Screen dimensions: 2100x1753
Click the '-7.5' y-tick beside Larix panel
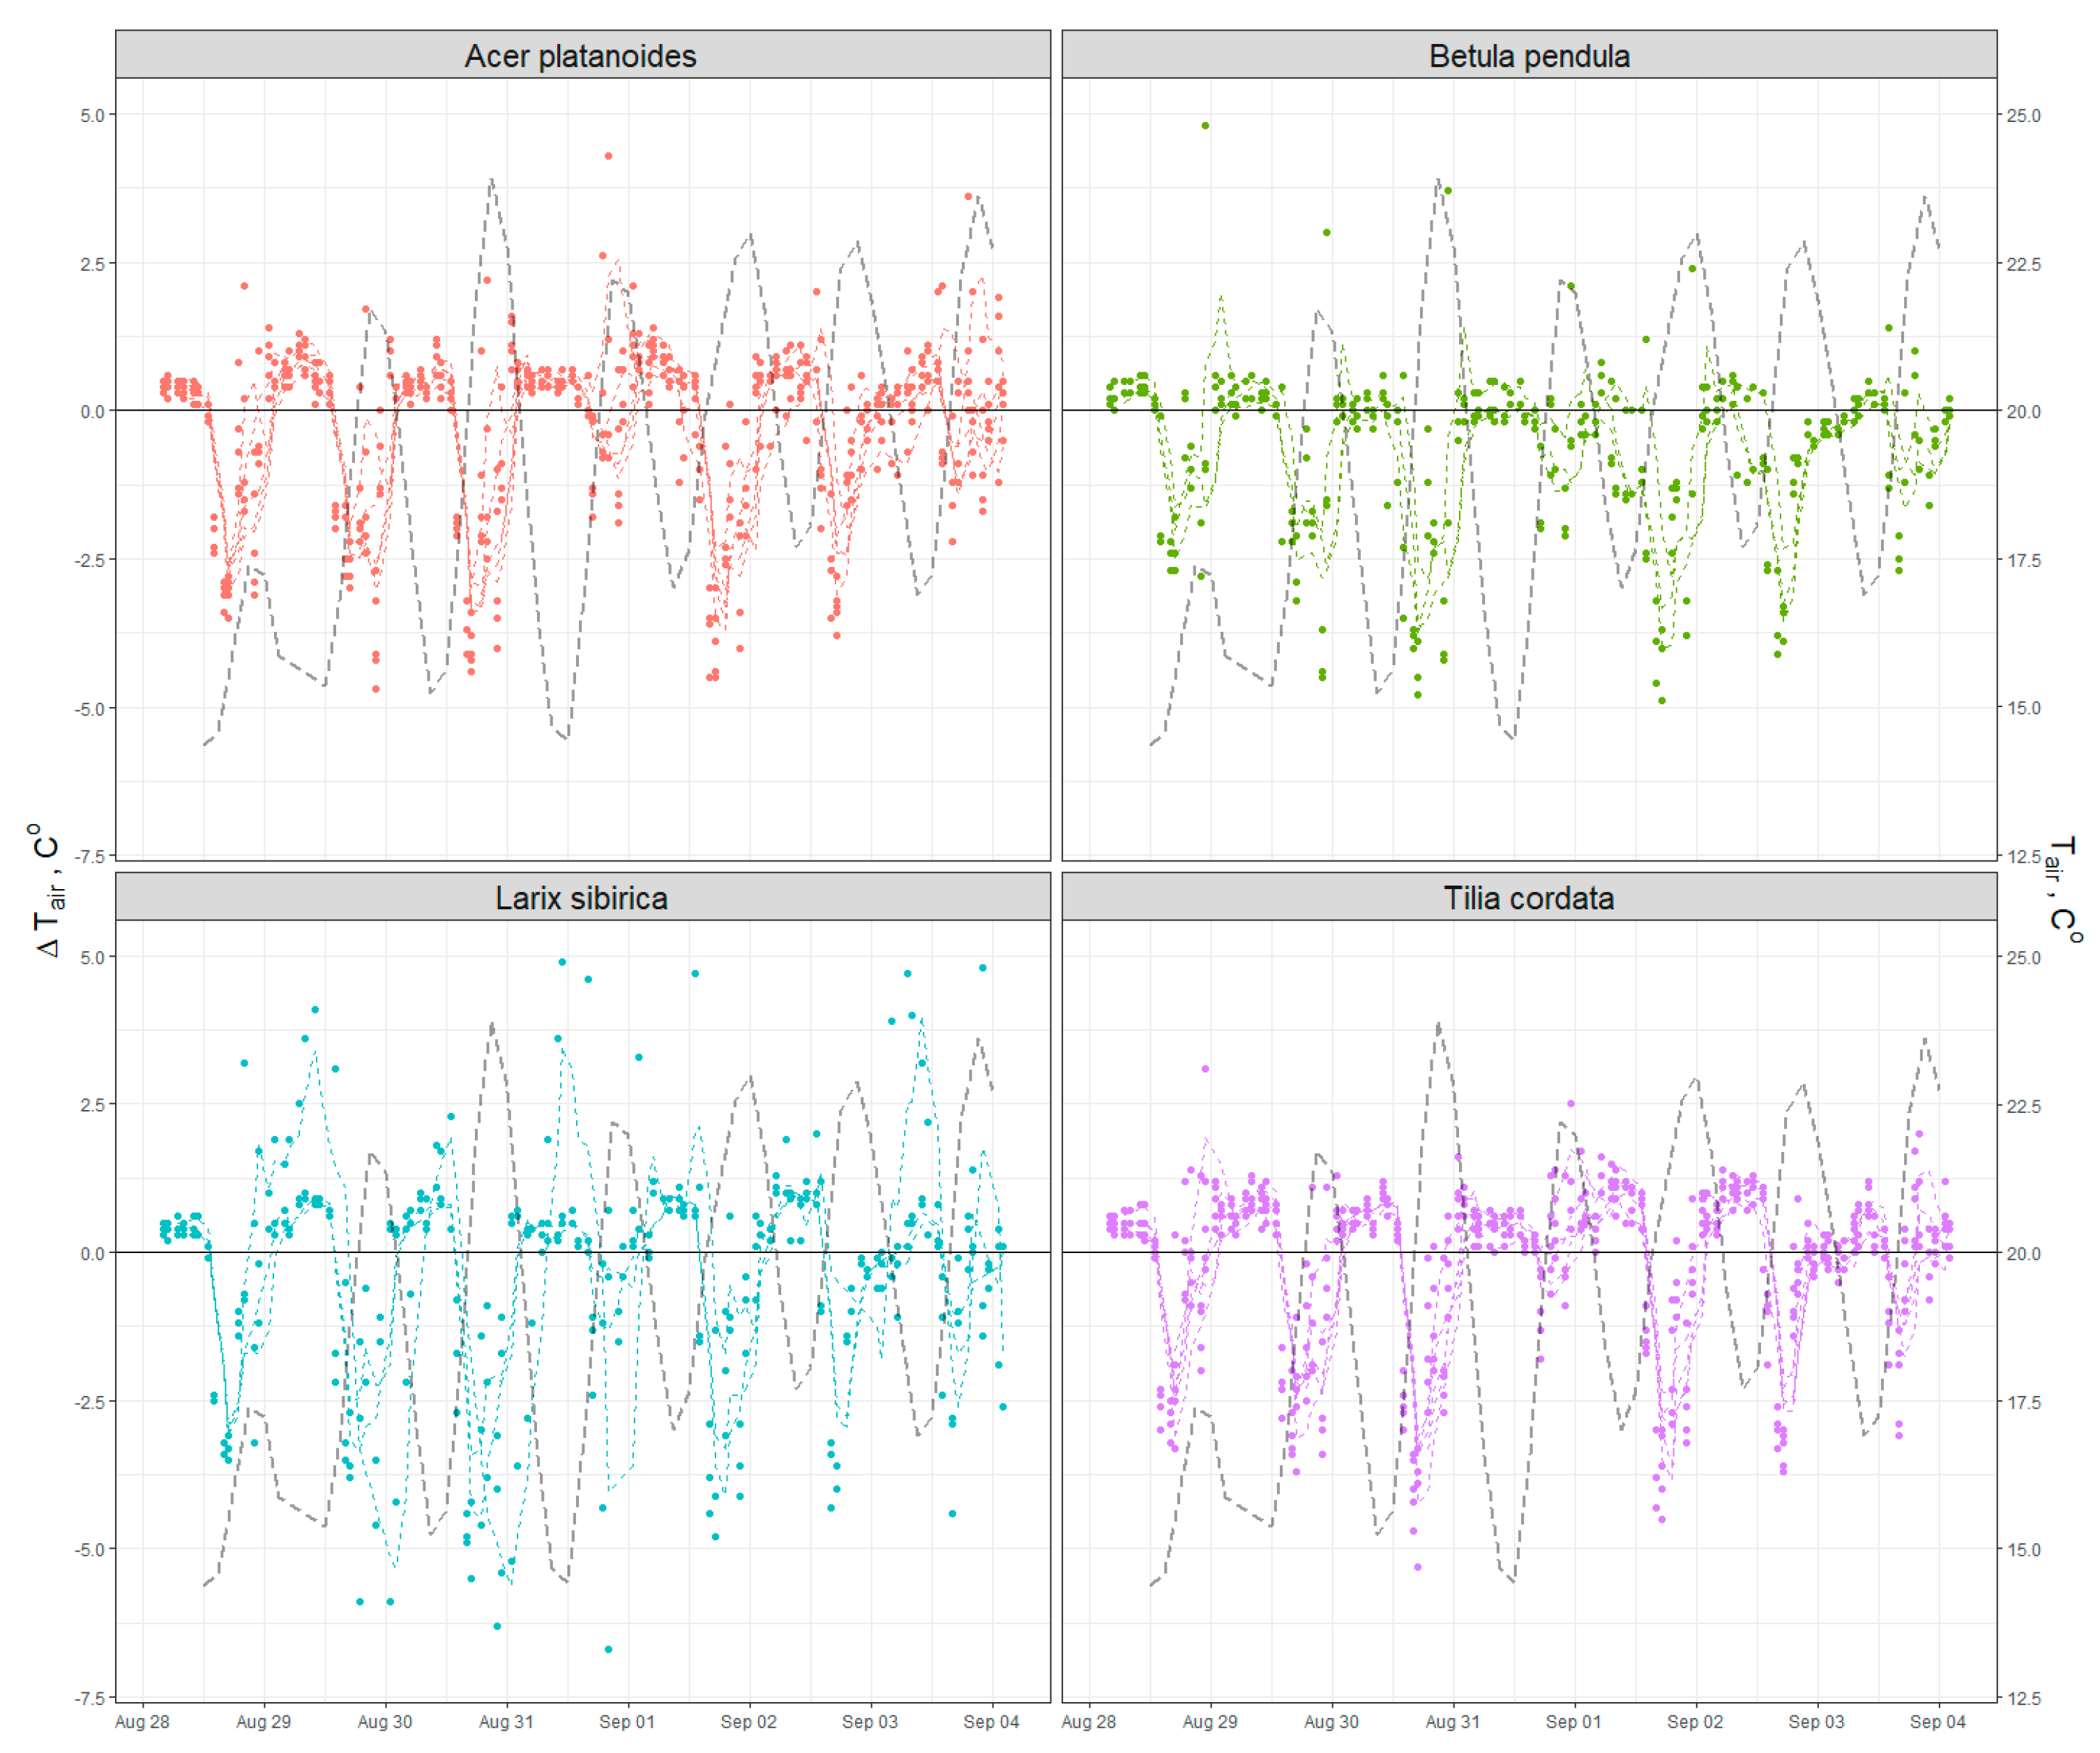[90, 1698]
